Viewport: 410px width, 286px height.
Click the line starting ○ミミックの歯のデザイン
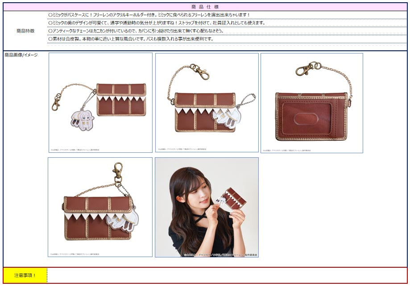[157, 23]
